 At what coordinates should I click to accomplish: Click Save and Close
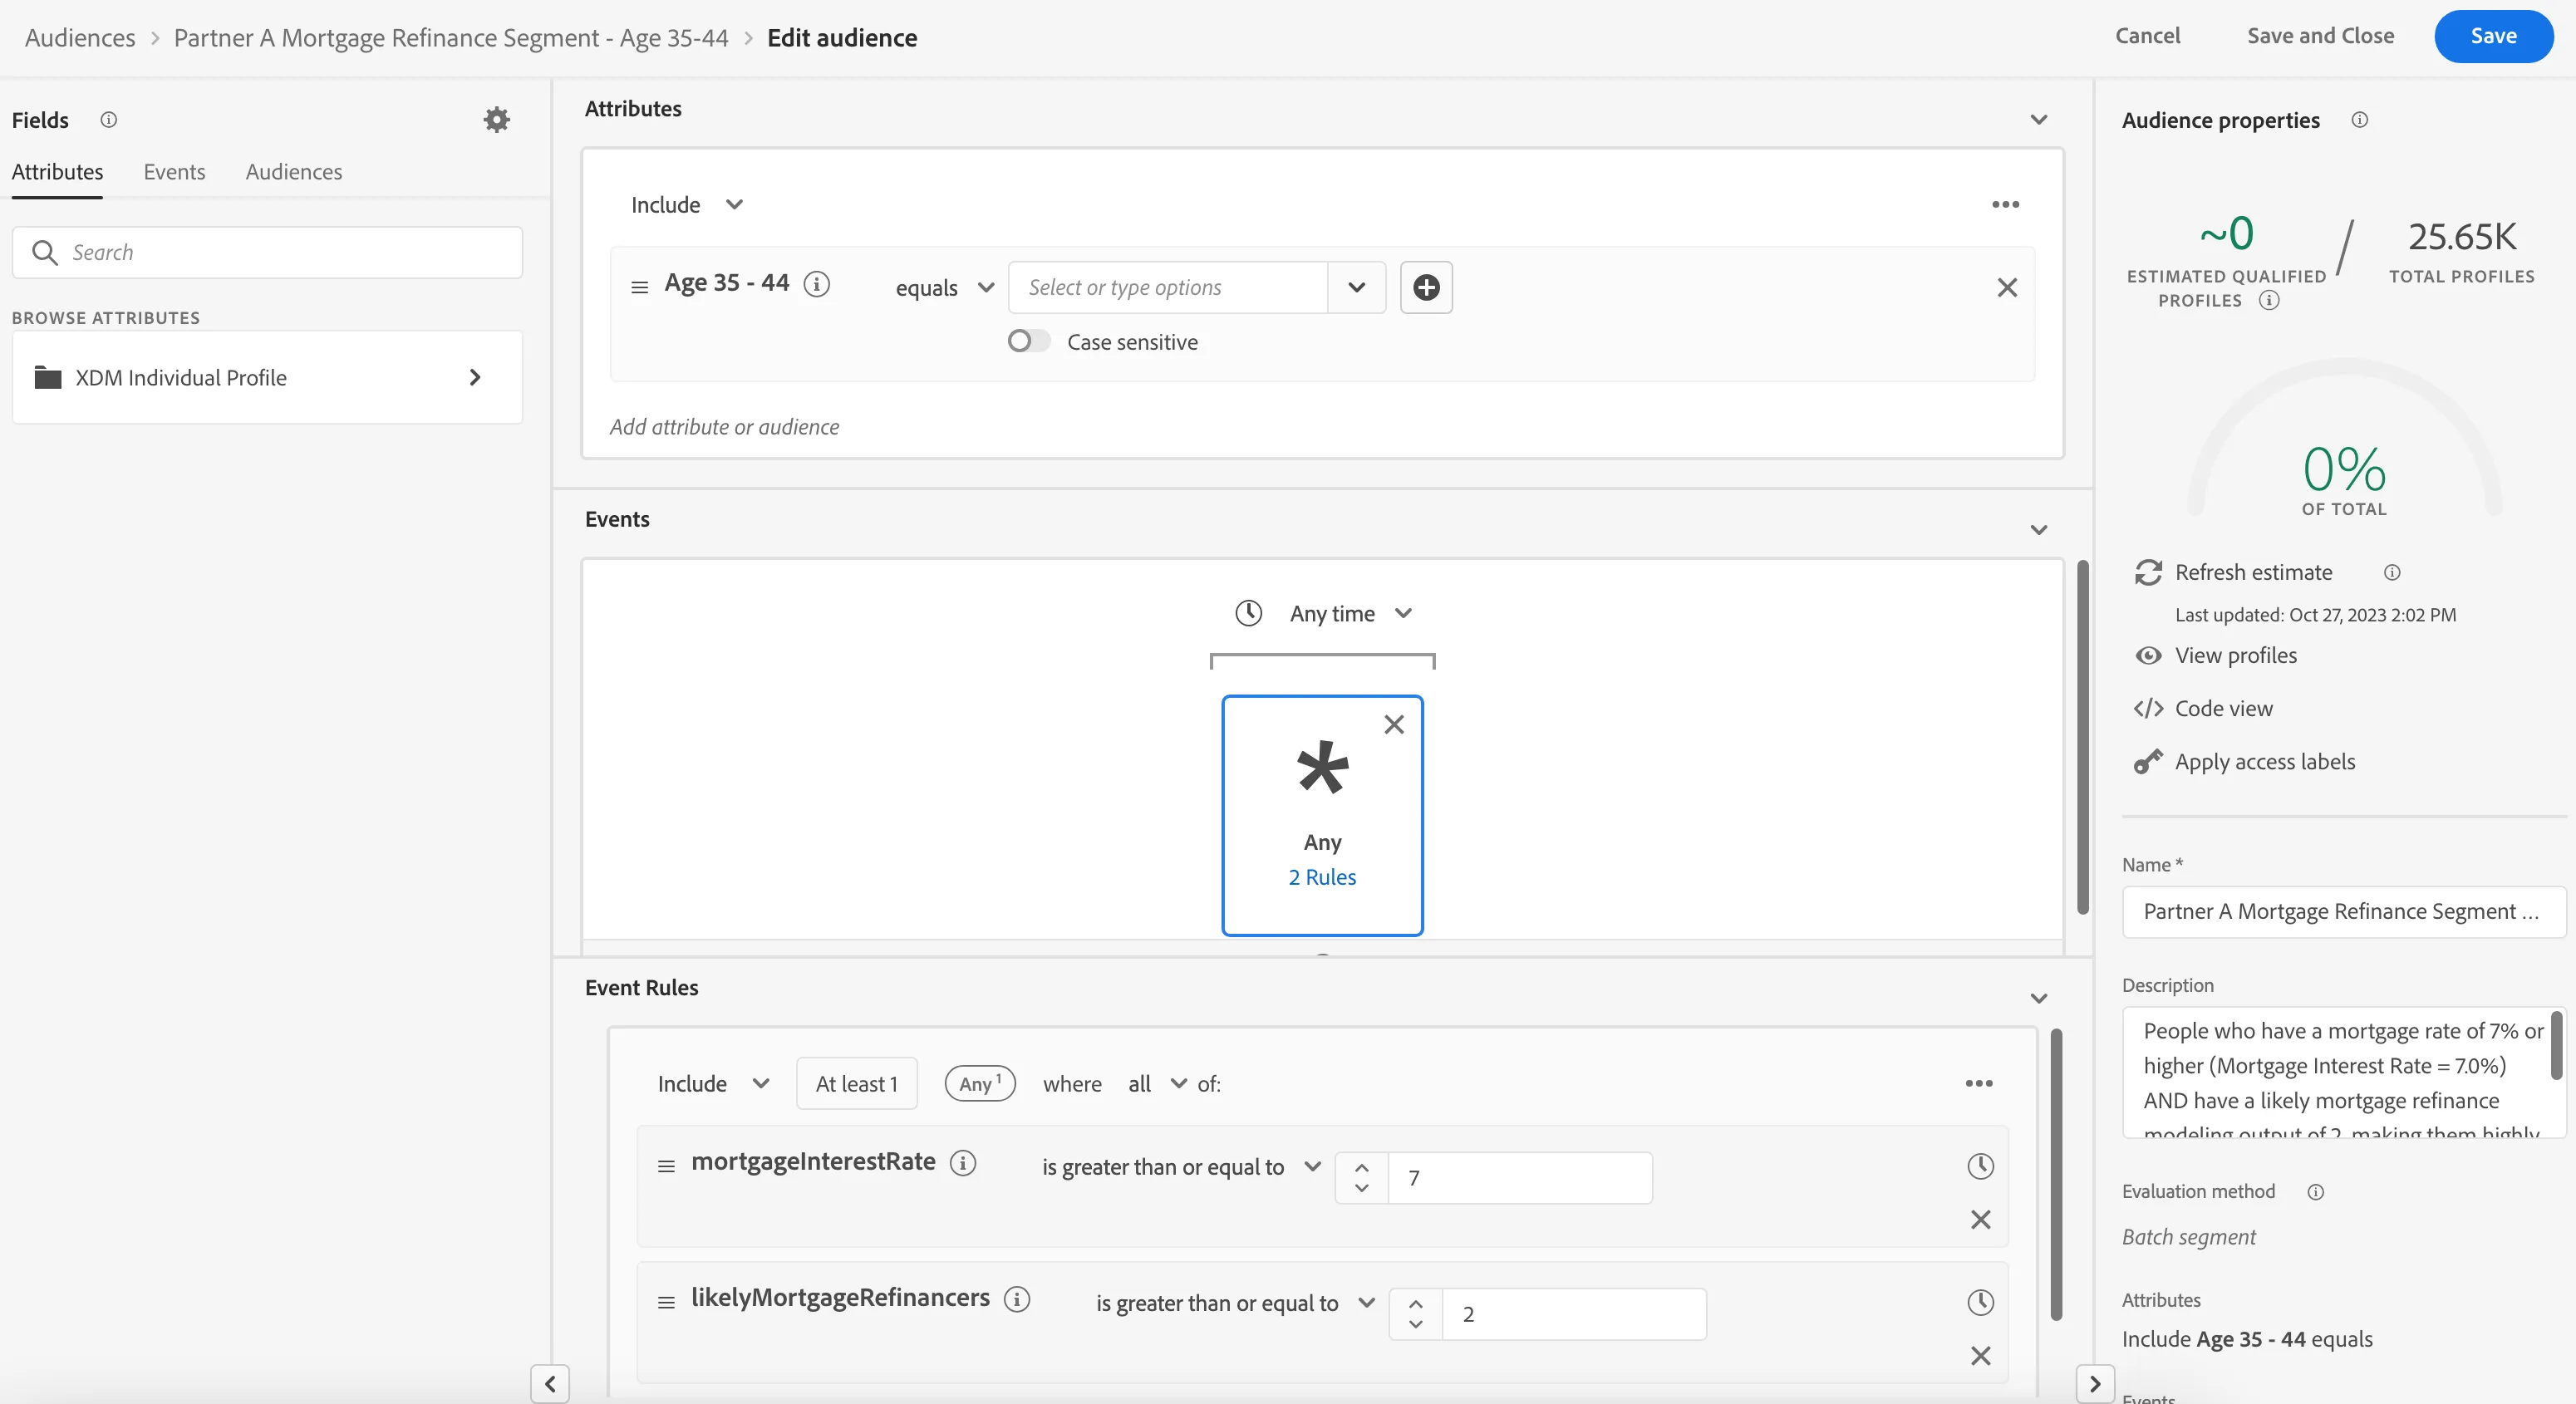pos(2320,36)
